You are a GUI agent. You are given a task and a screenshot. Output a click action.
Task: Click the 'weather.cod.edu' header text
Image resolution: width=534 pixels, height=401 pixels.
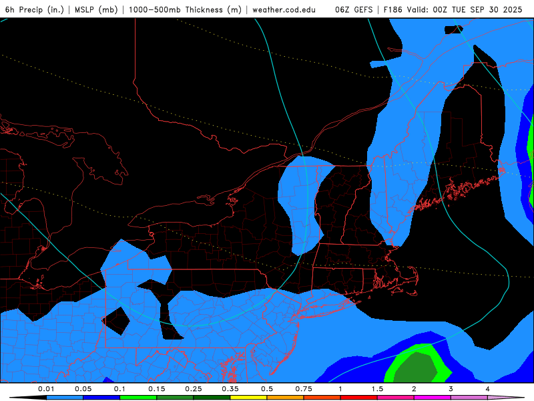click(x=284, y=9)
